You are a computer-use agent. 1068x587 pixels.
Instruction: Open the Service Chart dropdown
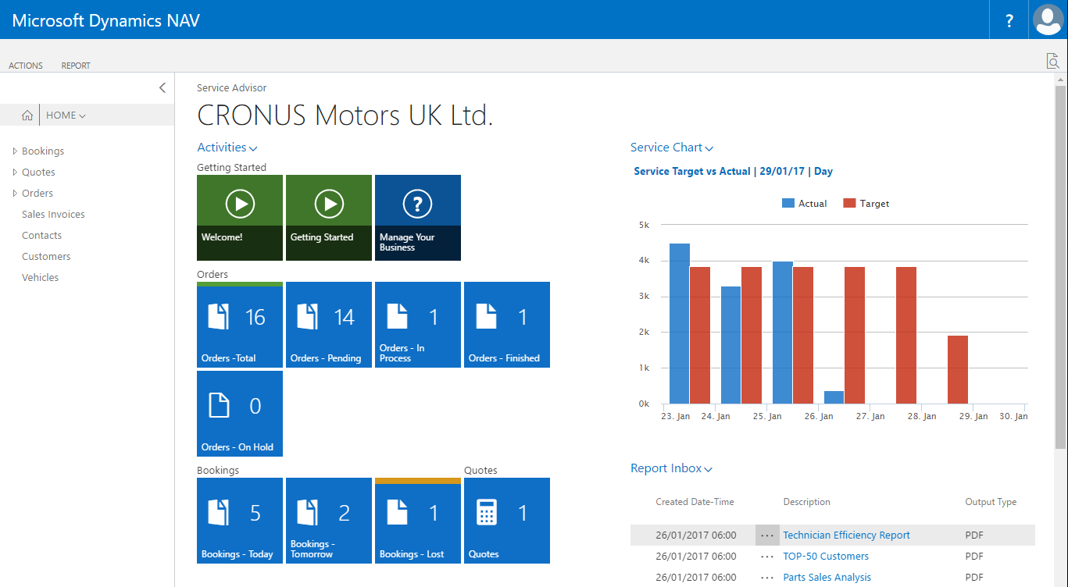pyautogui.click(x=671, y=148)
